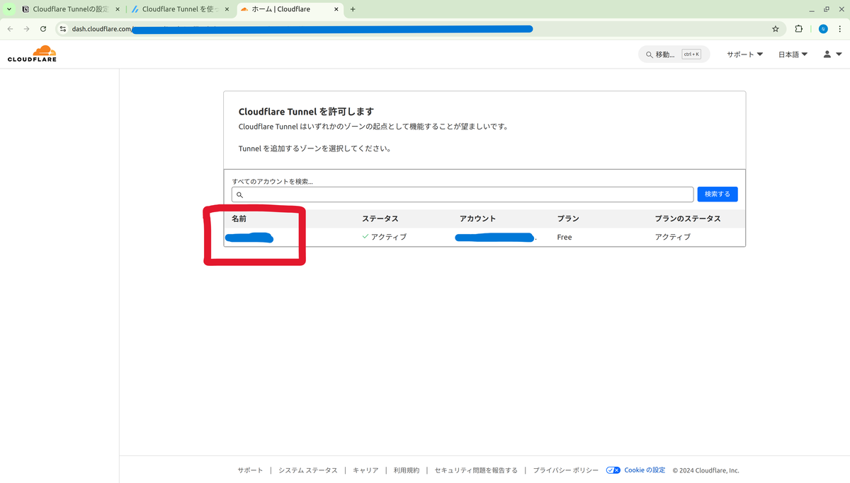Expand the サポート dropdown menu
Image resolution: width=850 pixels, height=483 pixels.
point(744,54)
